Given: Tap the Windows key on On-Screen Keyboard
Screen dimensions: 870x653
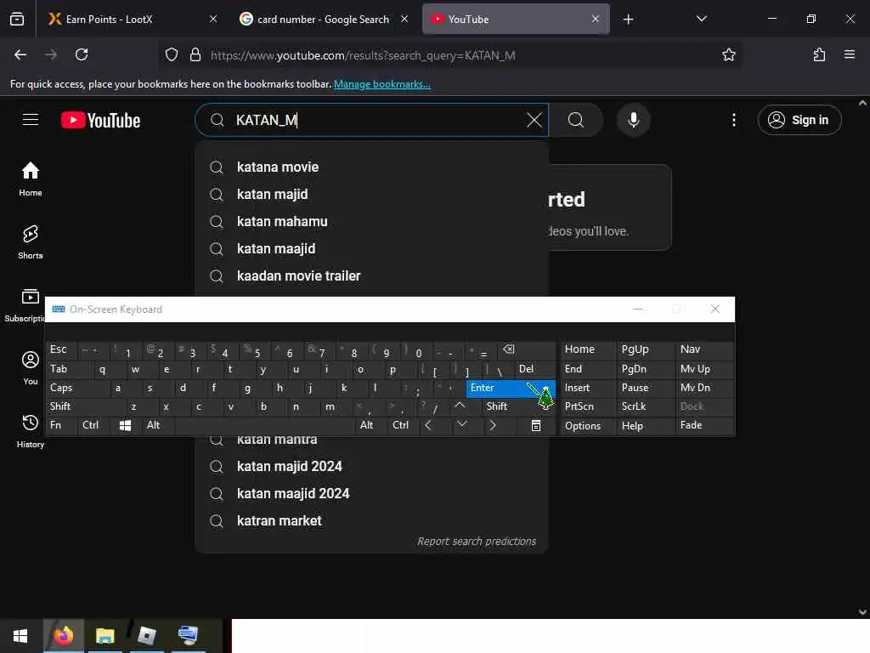Looking at the screenshot, I should click(x=125, y=425).
